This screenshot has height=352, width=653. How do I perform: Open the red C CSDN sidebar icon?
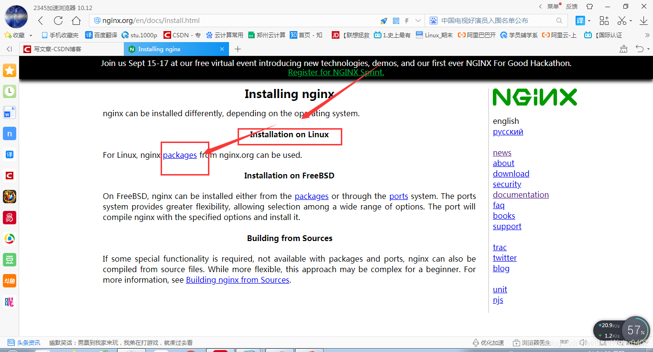coord(10,176)
